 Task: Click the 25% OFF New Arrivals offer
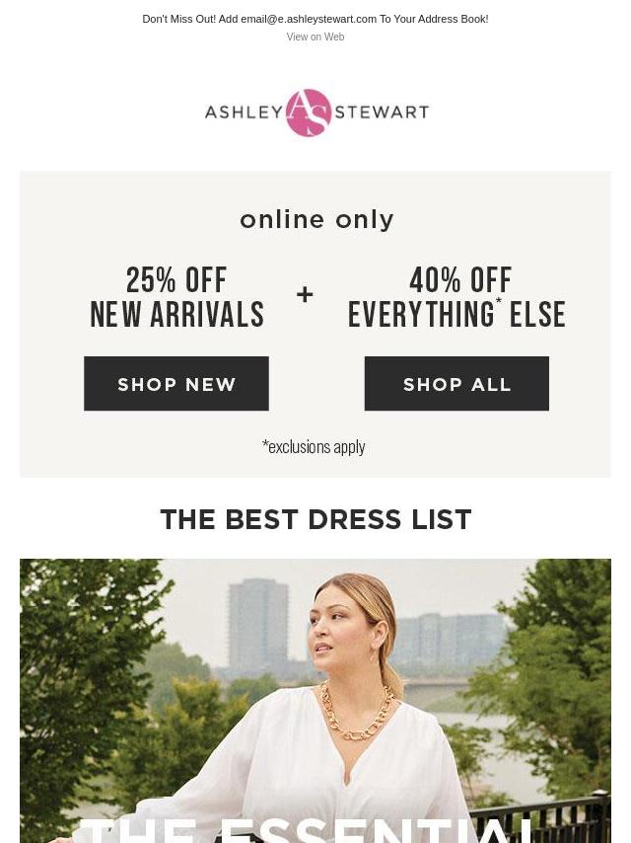pos(176,297)
